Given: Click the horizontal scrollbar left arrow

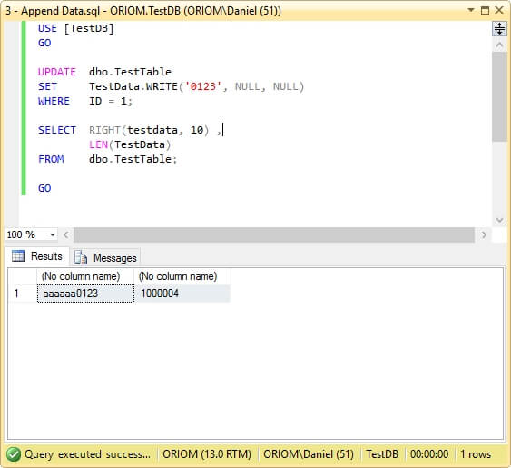Looking at the screenshot, I should coord(66,234).
